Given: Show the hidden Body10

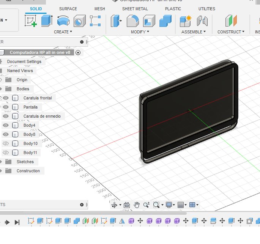Looking at the screenshot, I should pyautogui.click(x=6, y=143).
